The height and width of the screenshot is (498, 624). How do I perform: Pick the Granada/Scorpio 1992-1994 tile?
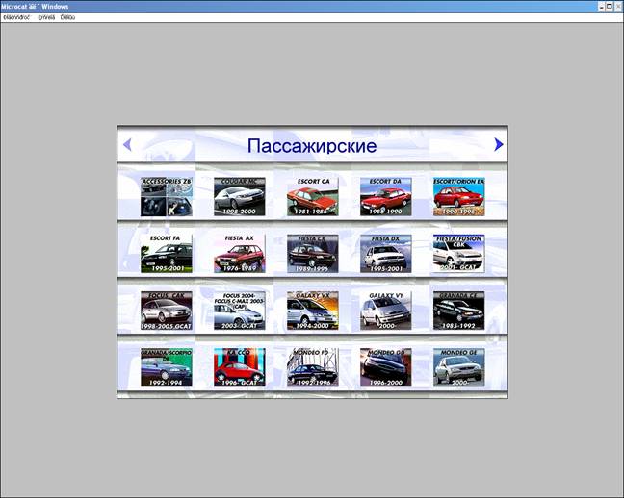coord(167,367)
